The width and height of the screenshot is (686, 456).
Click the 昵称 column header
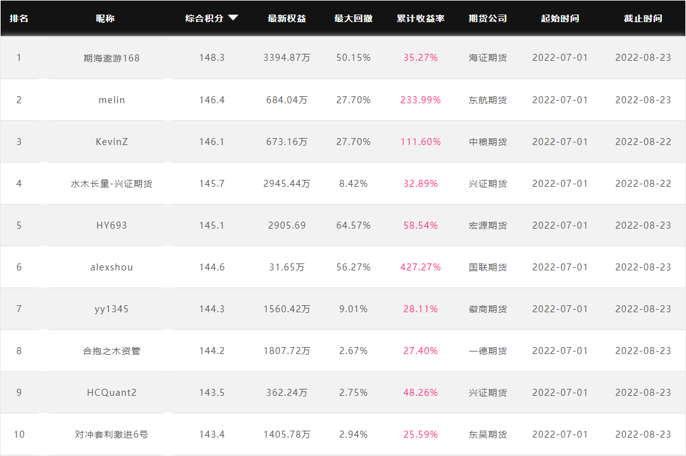(105, 18)
